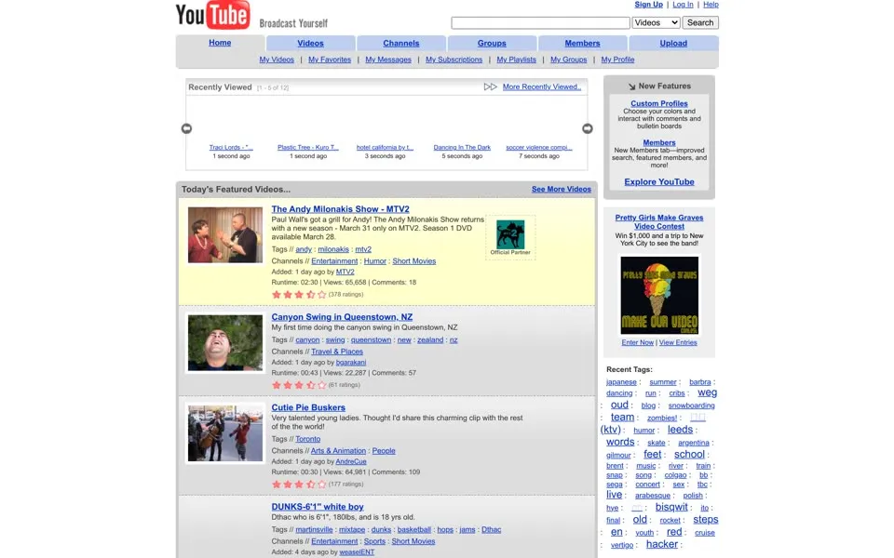894x558 pixels.
Task: Click the 'hacker' recent tag
Action: click(x=662, y=544)
